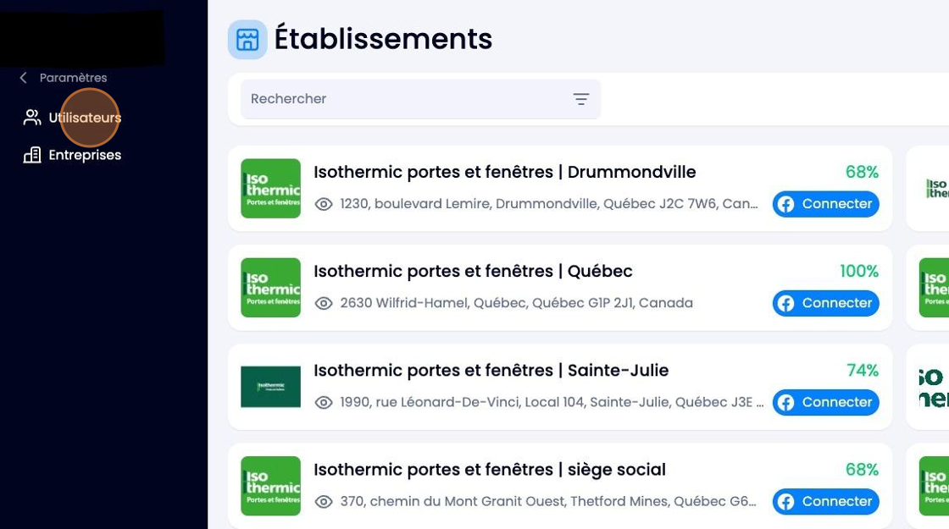Click the Établissements storefront icon
Screen dimensions: 949x529
(x=247, y=39)
